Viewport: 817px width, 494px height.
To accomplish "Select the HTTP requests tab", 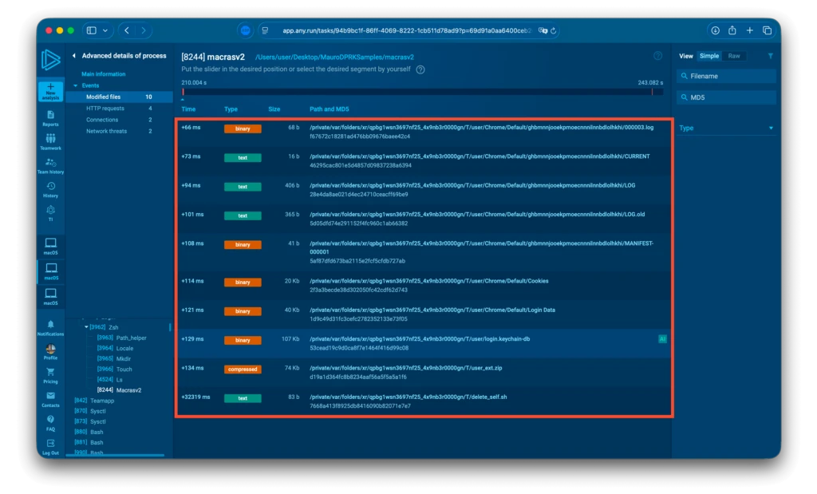I will click(x=105, y=109).
